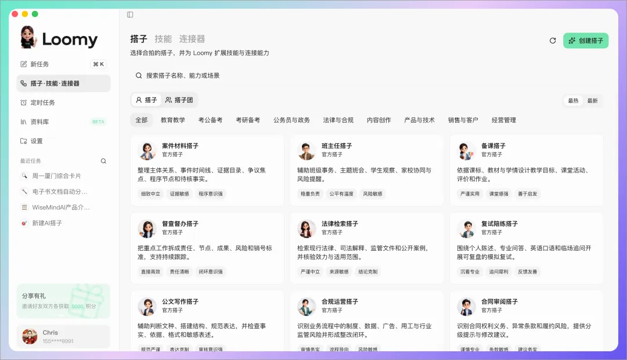627x360 pixels.
Task: Click the Loomy logo avatar
Action: pos(28,37)
